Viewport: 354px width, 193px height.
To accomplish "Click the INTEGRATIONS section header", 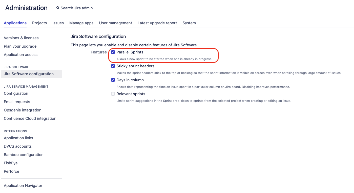I will click(15, 131).
